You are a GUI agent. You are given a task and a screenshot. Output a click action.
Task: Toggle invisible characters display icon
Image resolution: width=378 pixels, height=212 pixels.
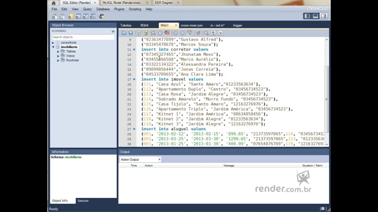tap(213, 33)
